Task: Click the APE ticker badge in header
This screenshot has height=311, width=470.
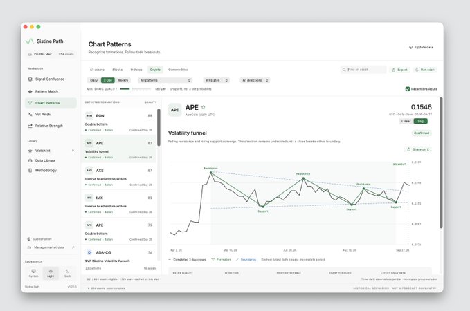Action: 174,110
